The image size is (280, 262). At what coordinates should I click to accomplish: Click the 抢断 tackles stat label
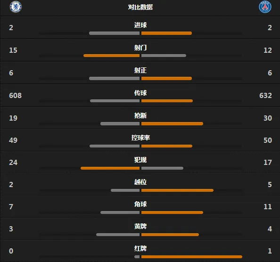pyautogui.click(x=140, y=115)
